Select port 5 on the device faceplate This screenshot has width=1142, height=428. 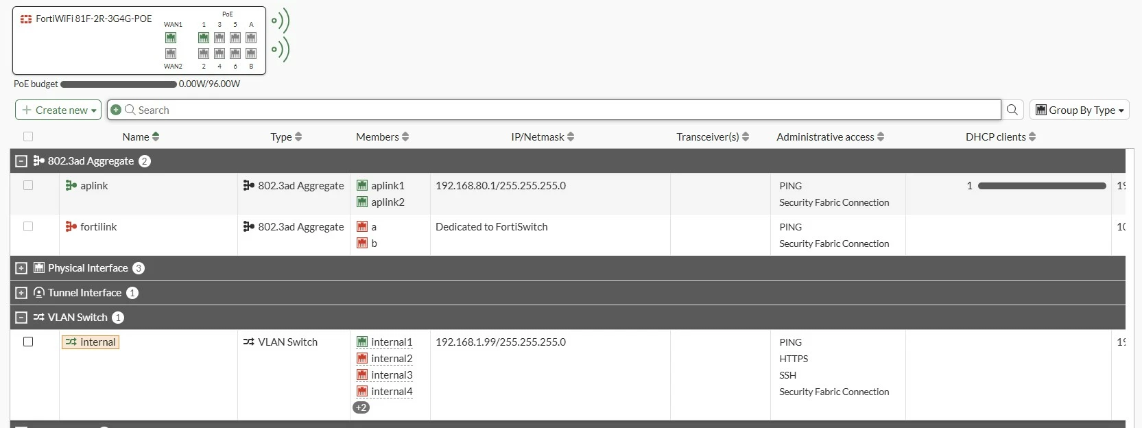point(235,38)
